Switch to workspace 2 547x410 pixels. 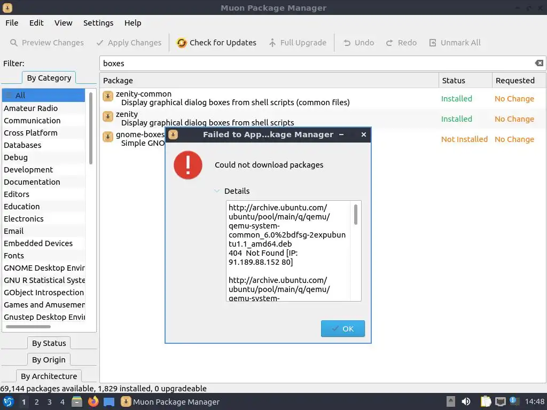37,402
